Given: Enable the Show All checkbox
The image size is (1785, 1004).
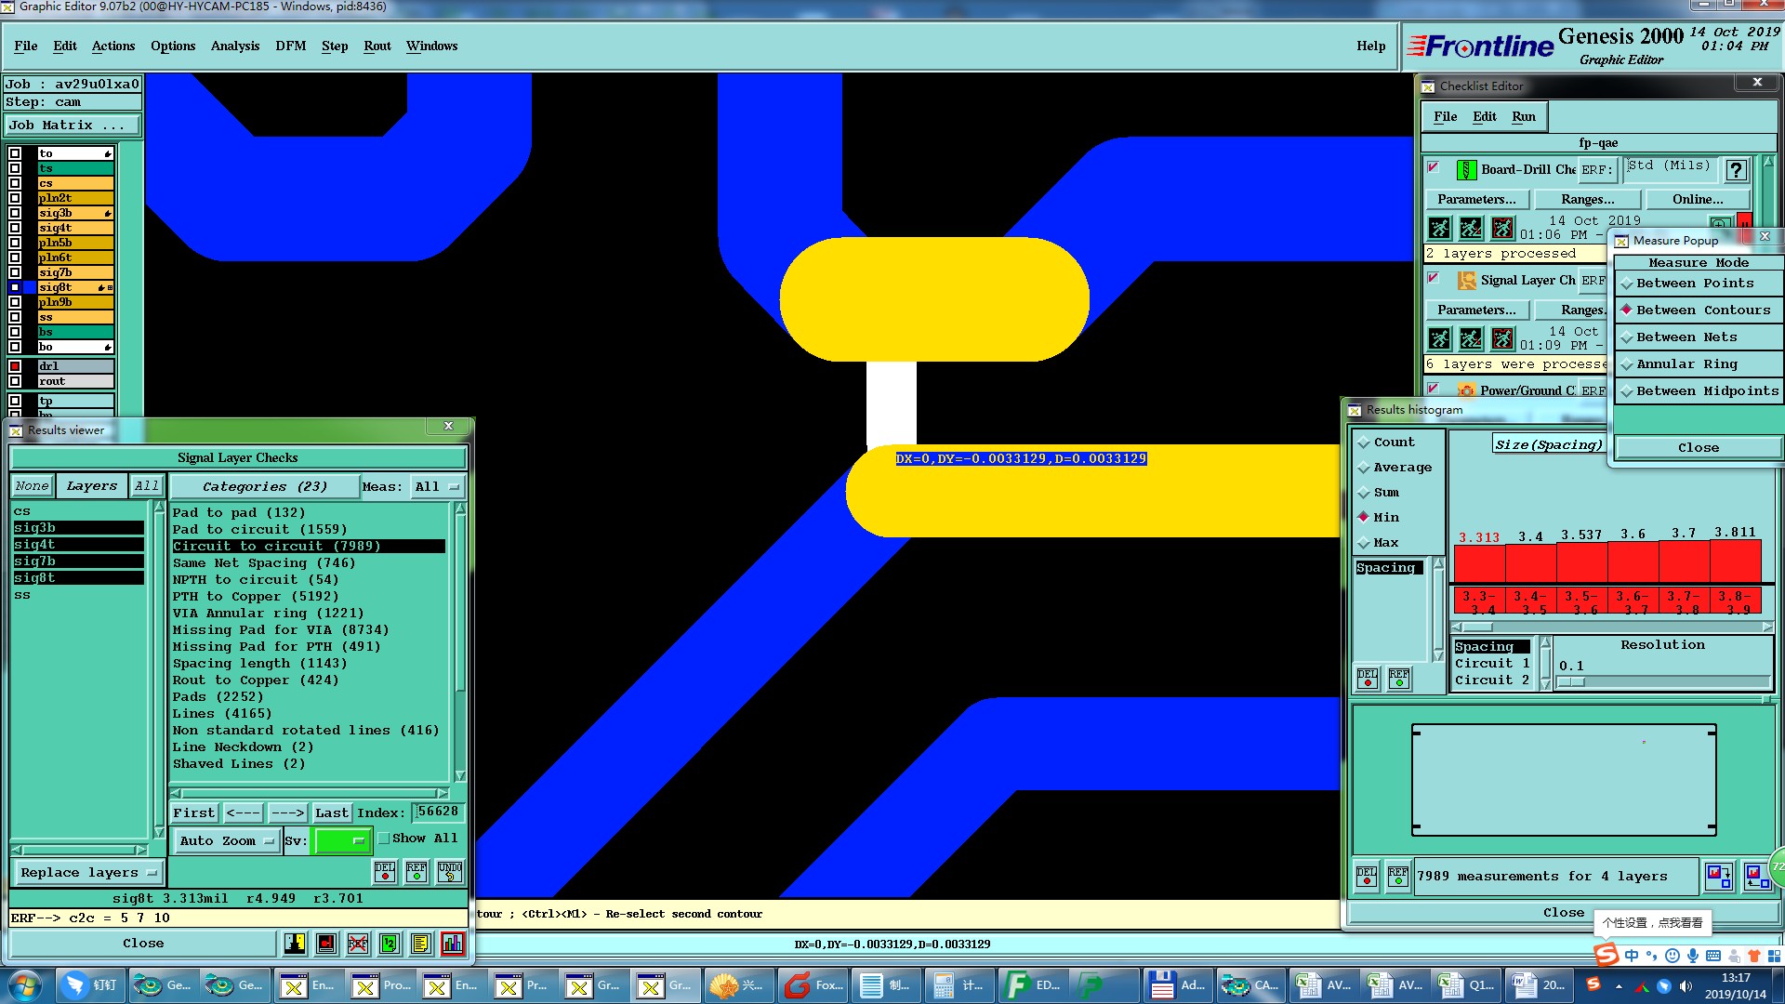Looking at the screenshot, I should (x=383, y=839).
